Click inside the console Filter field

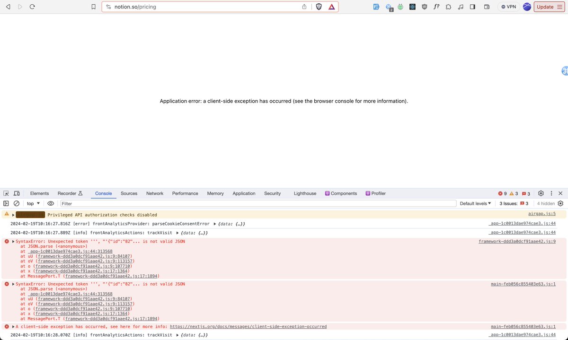click(x=142, y=203)
